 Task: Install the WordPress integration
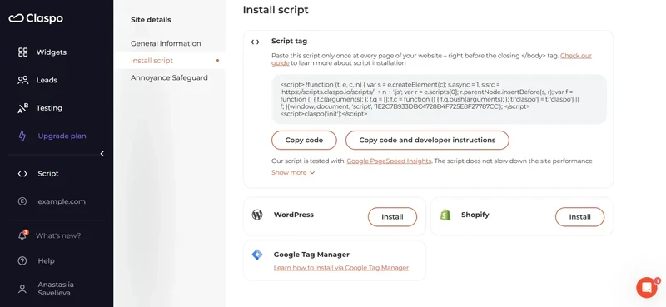[x=392, y=217]
